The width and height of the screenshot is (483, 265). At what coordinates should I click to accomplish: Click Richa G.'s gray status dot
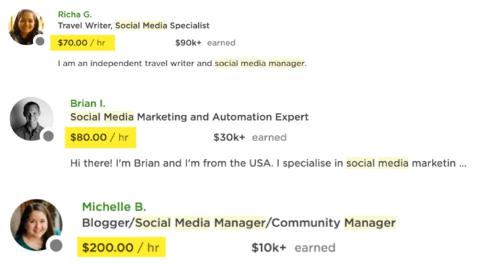tap(40, 41)
